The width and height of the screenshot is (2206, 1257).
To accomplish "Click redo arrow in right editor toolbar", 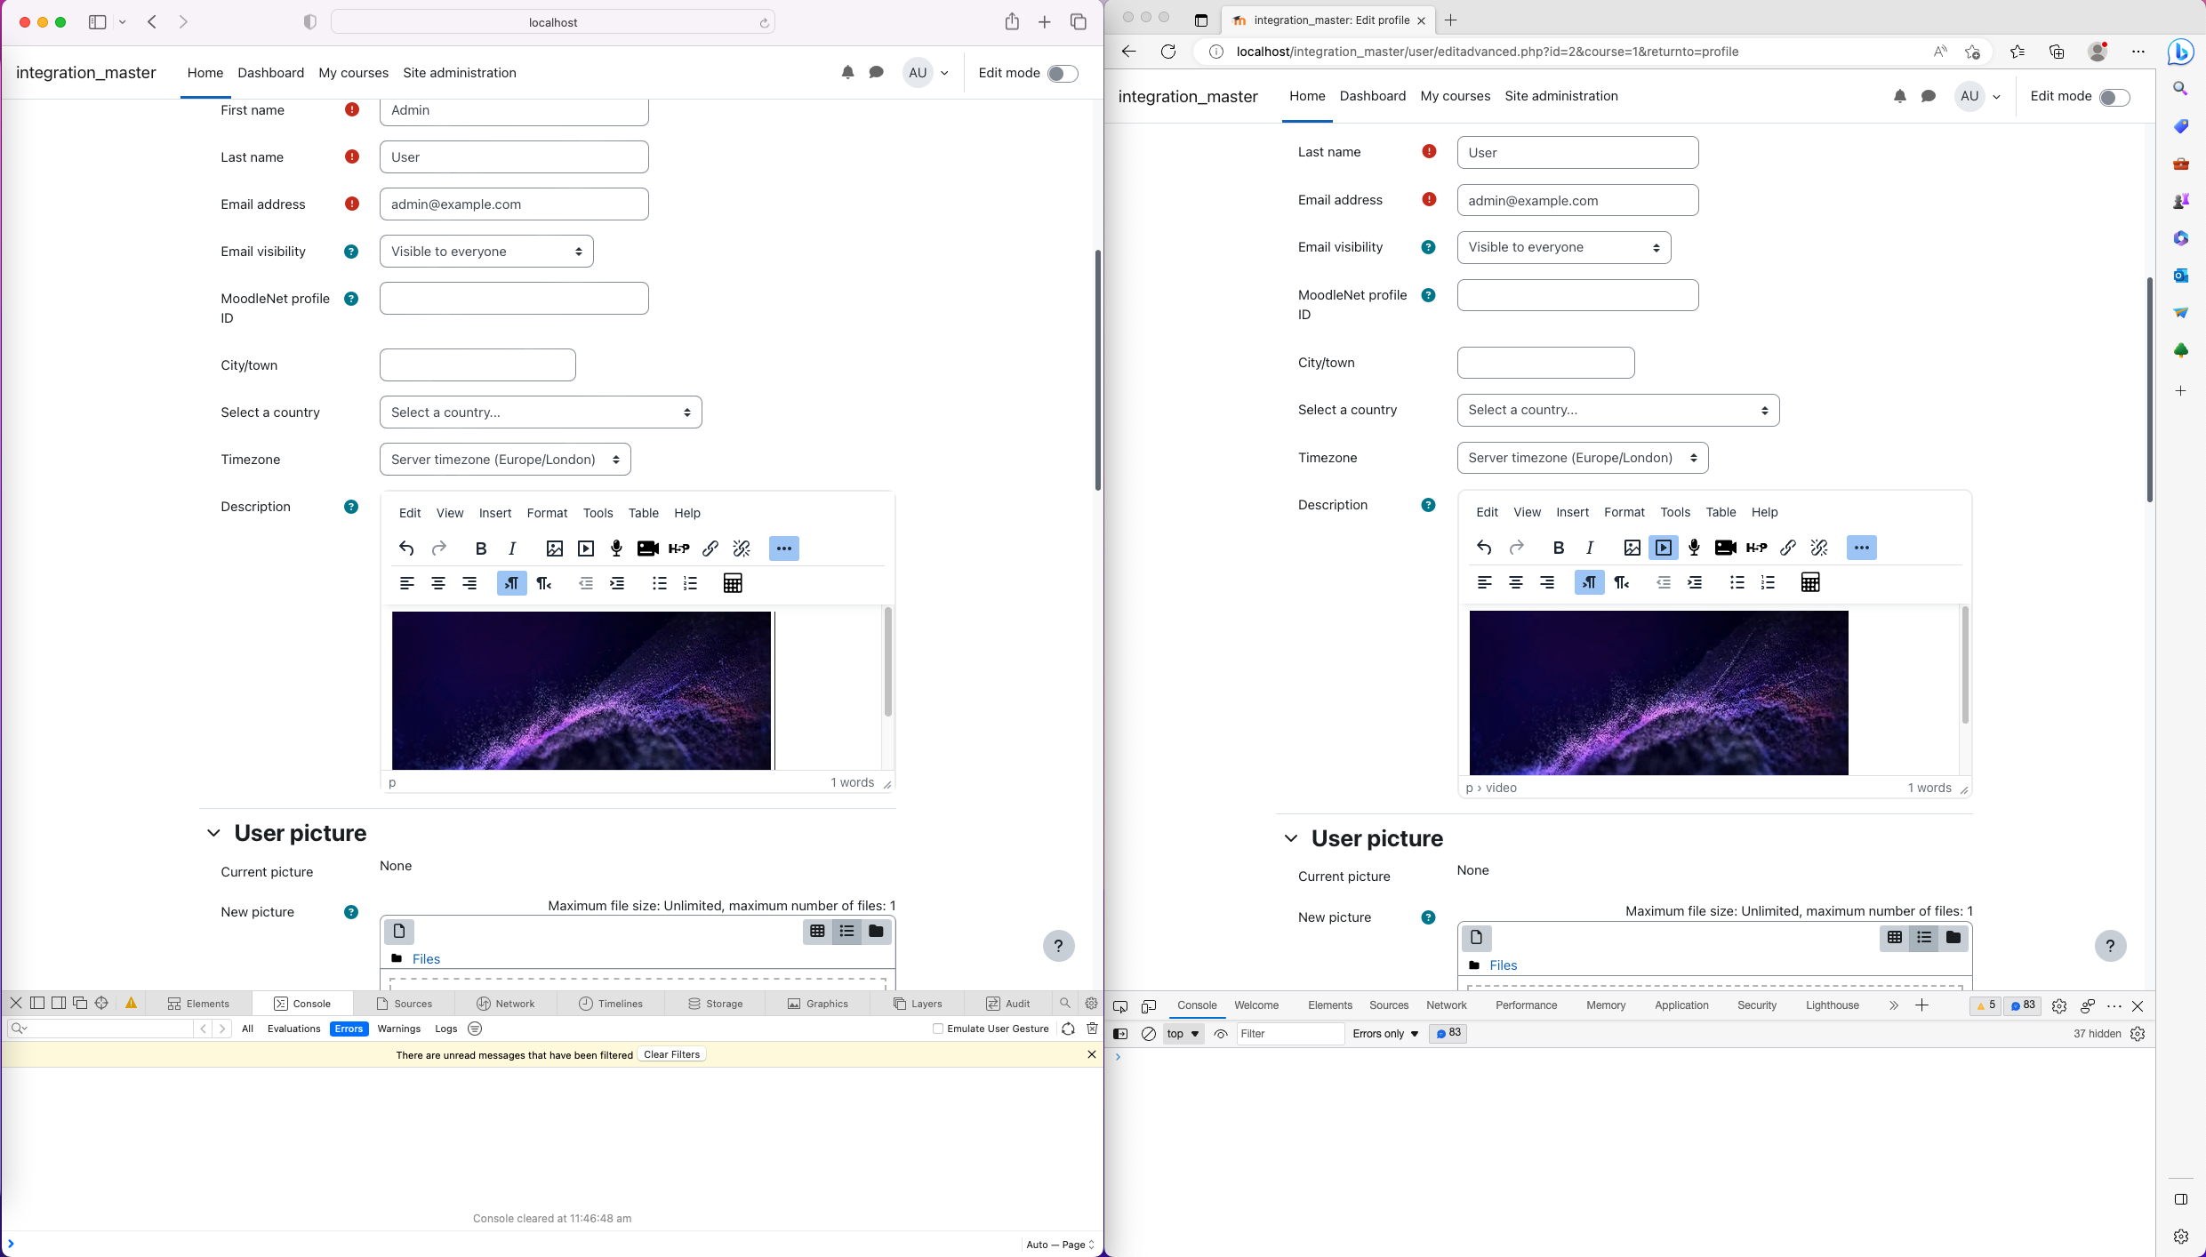I will pyautogui.click(x=1516, y=548).
